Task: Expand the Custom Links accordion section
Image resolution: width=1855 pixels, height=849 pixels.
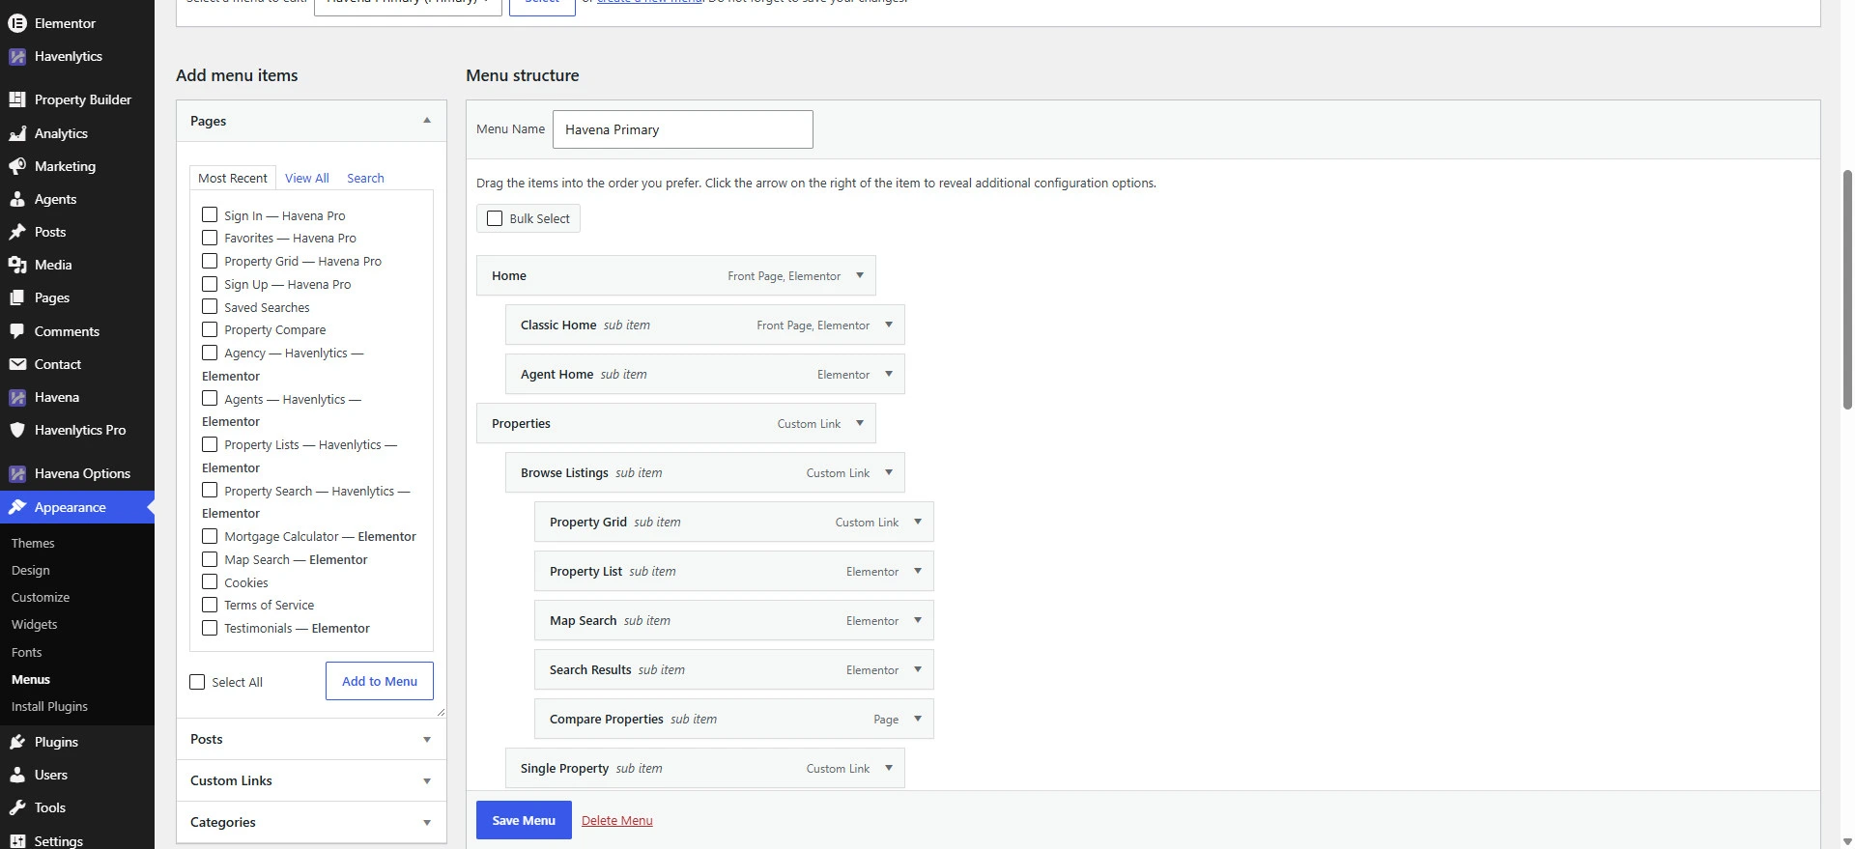Action: coord(311,780)
